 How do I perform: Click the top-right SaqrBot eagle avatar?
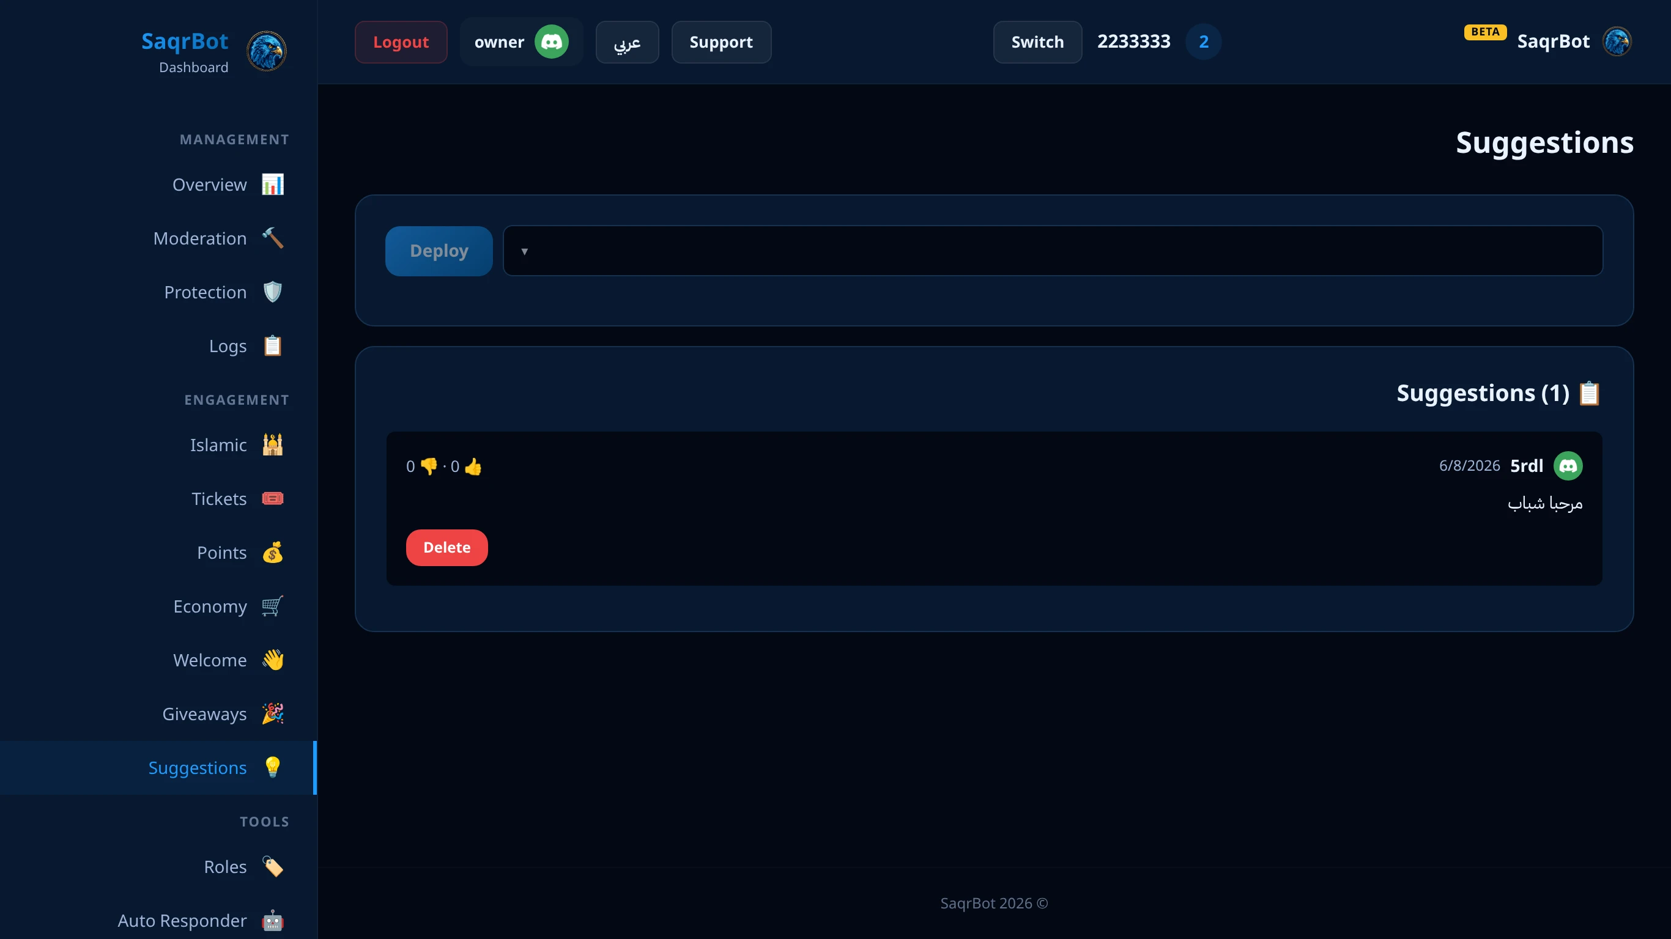(1617, 42)
